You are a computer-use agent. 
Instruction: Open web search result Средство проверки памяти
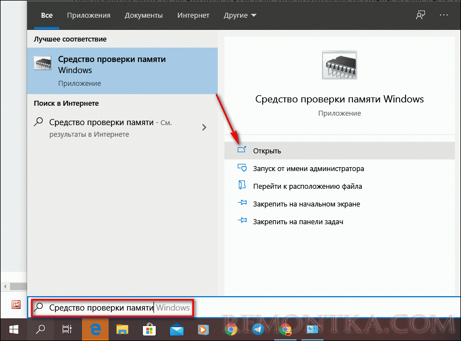[x=111, y=128]
